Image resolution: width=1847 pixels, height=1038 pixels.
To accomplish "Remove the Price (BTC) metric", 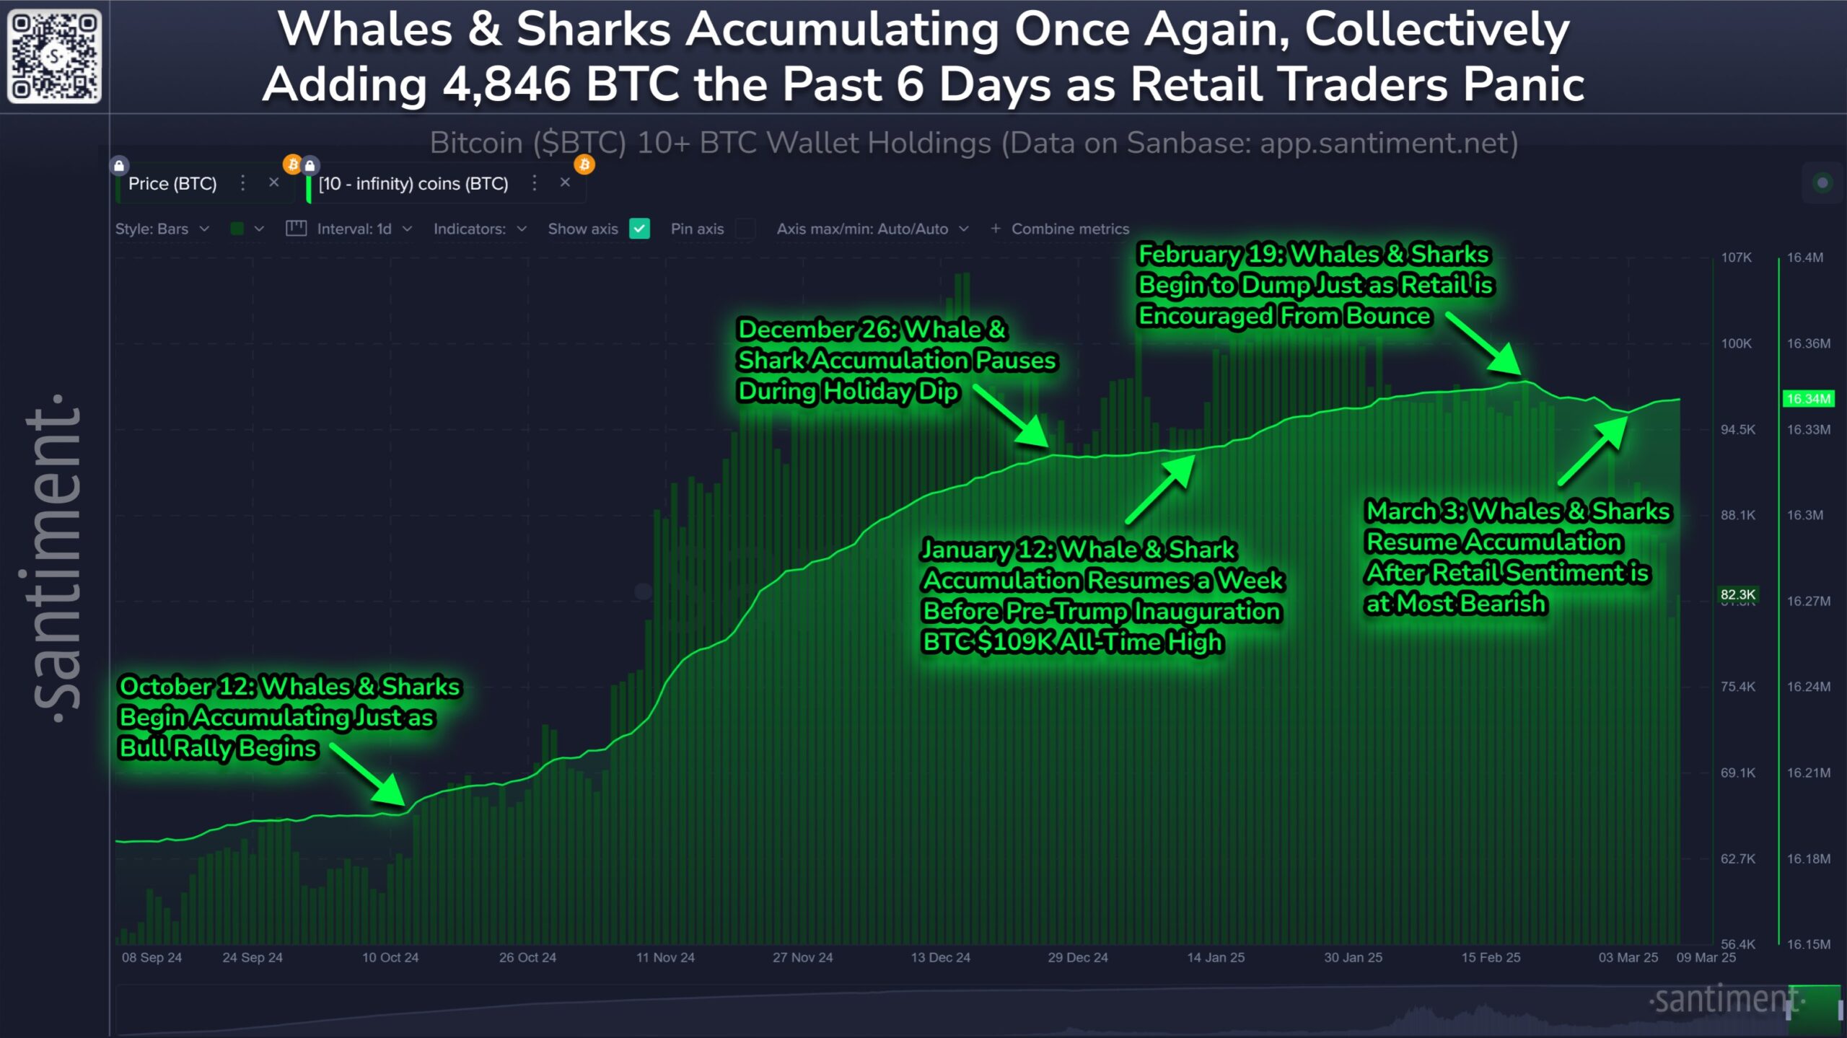I will (x=273, y=182).
